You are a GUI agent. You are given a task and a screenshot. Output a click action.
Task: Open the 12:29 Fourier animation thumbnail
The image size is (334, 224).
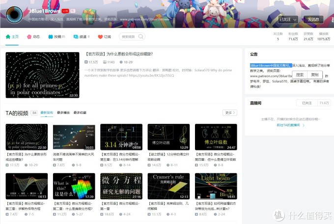point(168,137)
